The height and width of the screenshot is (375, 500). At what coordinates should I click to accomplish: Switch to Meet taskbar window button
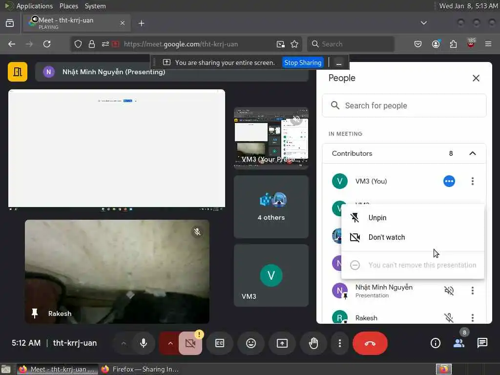click(x=57, y=369)
